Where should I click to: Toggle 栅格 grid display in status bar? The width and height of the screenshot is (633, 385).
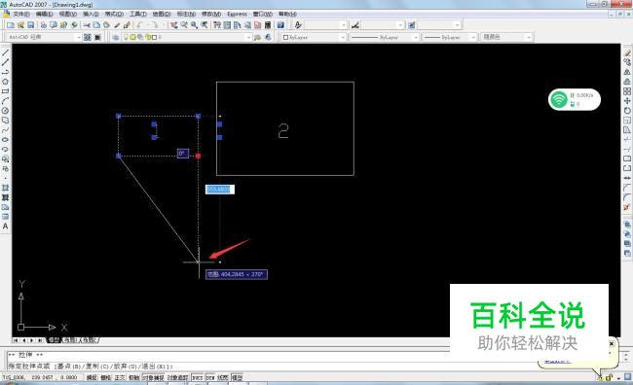coord(106,378)
